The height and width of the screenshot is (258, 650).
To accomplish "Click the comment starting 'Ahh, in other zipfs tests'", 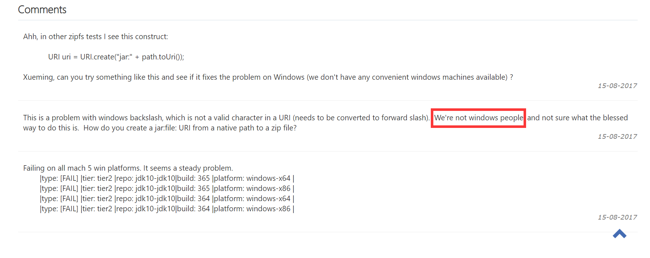I will point(96,36).
